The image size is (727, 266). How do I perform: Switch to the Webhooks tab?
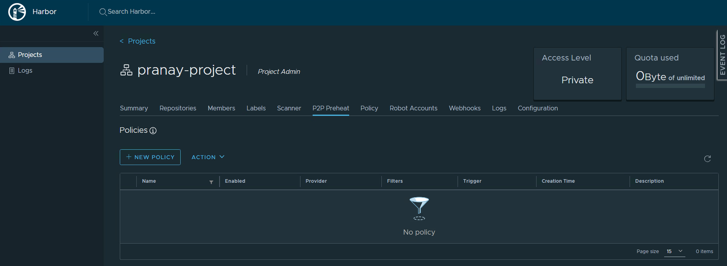click(x=465, y=108)
